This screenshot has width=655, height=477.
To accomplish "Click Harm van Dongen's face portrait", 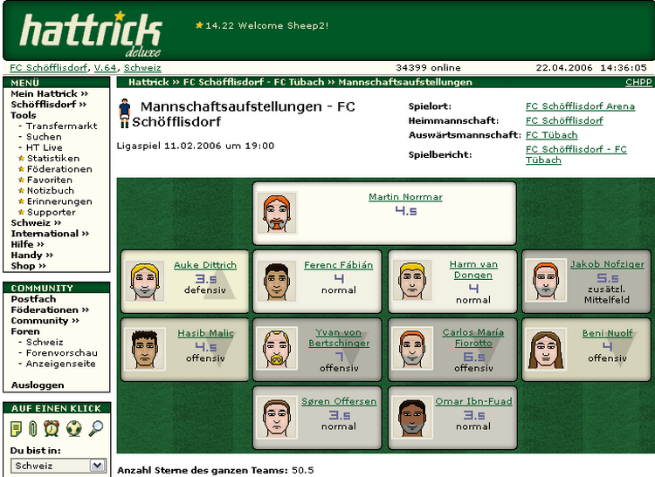I will [x=412, y=281].
